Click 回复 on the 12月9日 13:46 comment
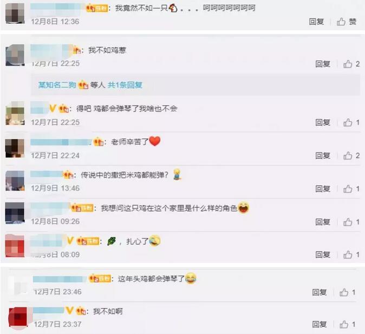 coord(323,189)
